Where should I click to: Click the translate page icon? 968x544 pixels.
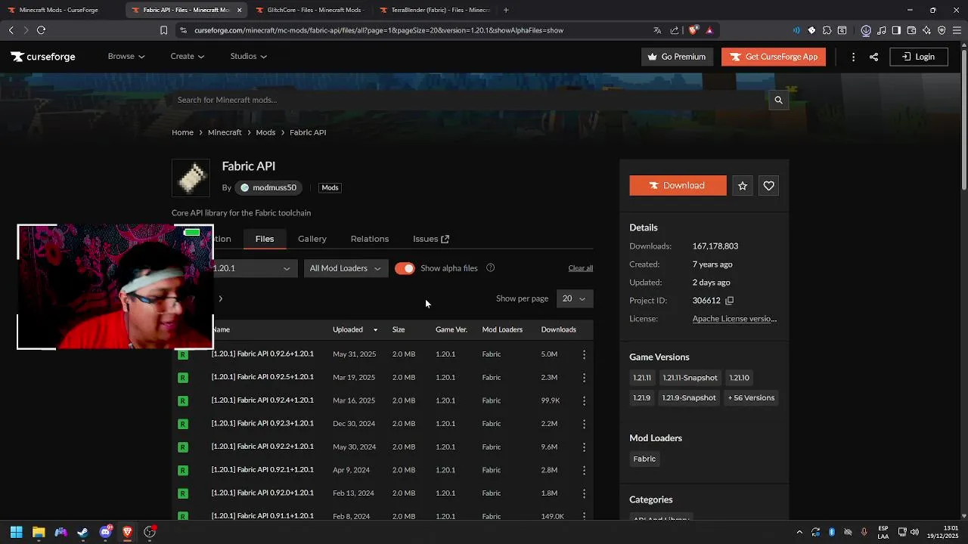657,30
